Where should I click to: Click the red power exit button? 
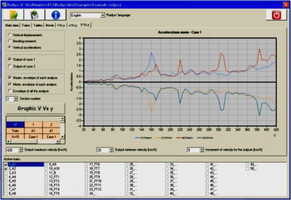[x=276, y=15]
